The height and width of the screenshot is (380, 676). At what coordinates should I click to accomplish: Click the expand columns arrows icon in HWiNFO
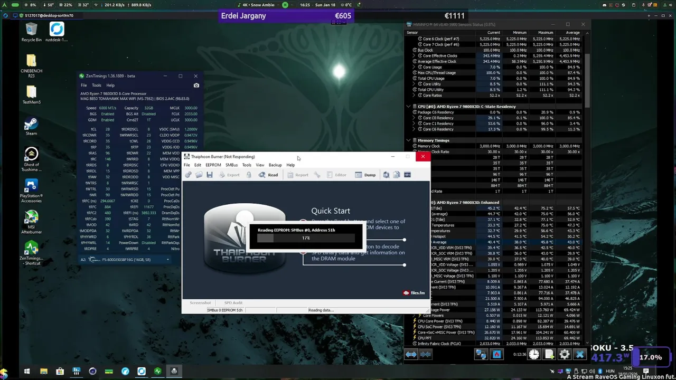(411, 355)
